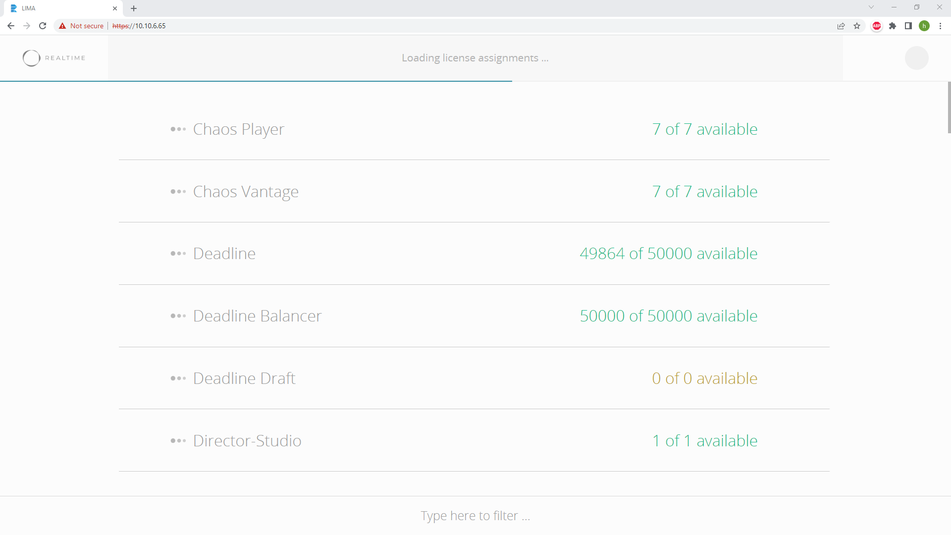The height and width of the screenshot is (535, 951).
Task: Expand the Chaos Player license row
Action: tap(238, 129)
